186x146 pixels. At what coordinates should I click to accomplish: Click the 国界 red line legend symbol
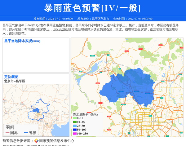[7, 133]
